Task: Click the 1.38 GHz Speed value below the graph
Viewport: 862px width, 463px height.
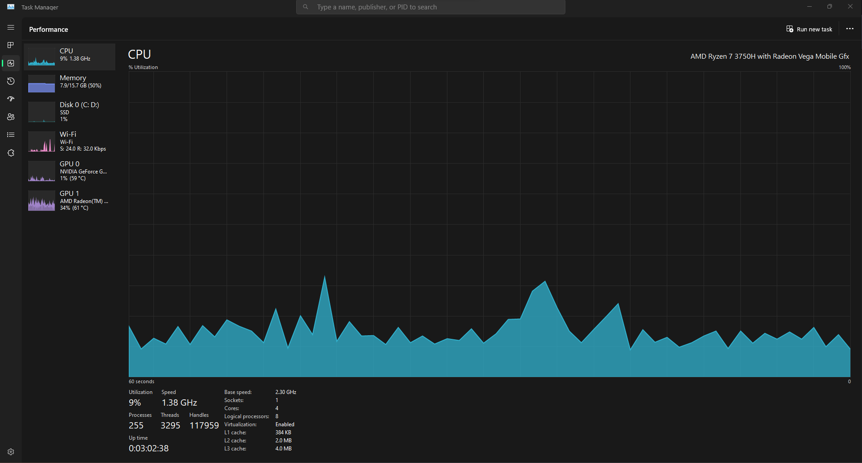Action: point(179,402)
